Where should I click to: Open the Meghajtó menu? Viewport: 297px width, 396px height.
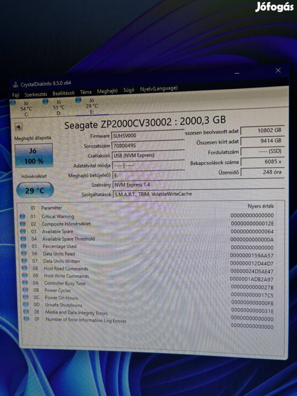coord(107,91)
